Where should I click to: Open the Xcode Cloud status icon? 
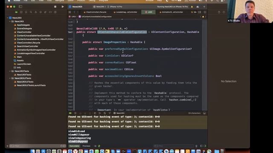pyautogui.click(x=198, y=7)
